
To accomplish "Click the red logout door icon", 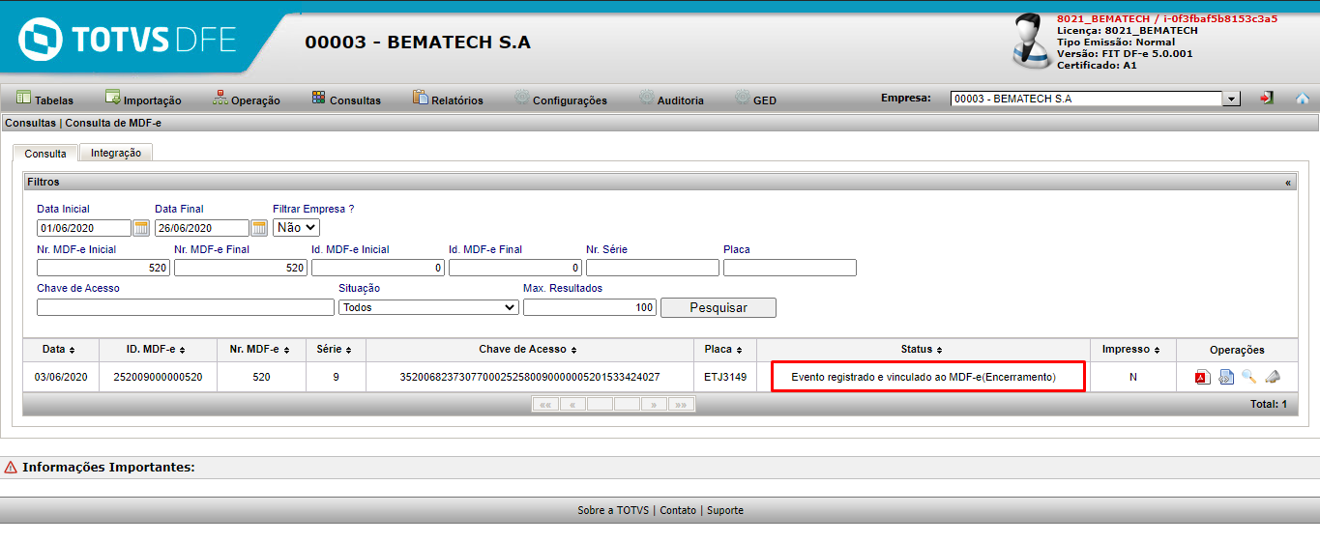I will pyautogui.click(x=1267, y=99).
